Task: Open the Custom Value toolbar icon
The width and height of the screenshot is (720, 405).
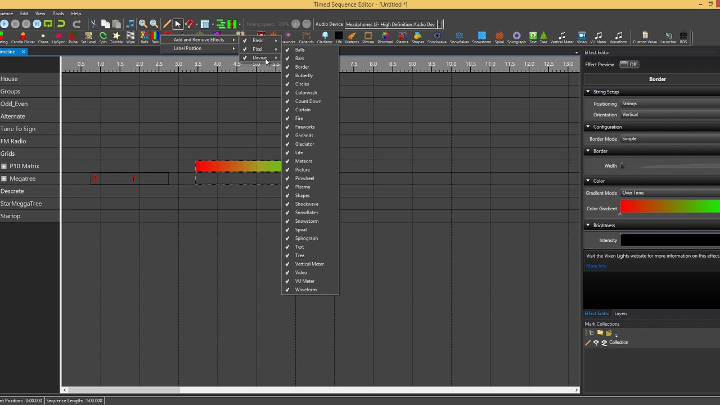Action: (x=645, y=38)
